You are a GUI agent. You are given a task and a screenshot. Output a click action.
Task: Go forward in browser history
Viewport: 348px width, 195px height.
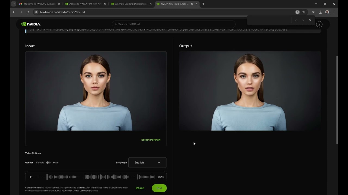pos(21,12)
